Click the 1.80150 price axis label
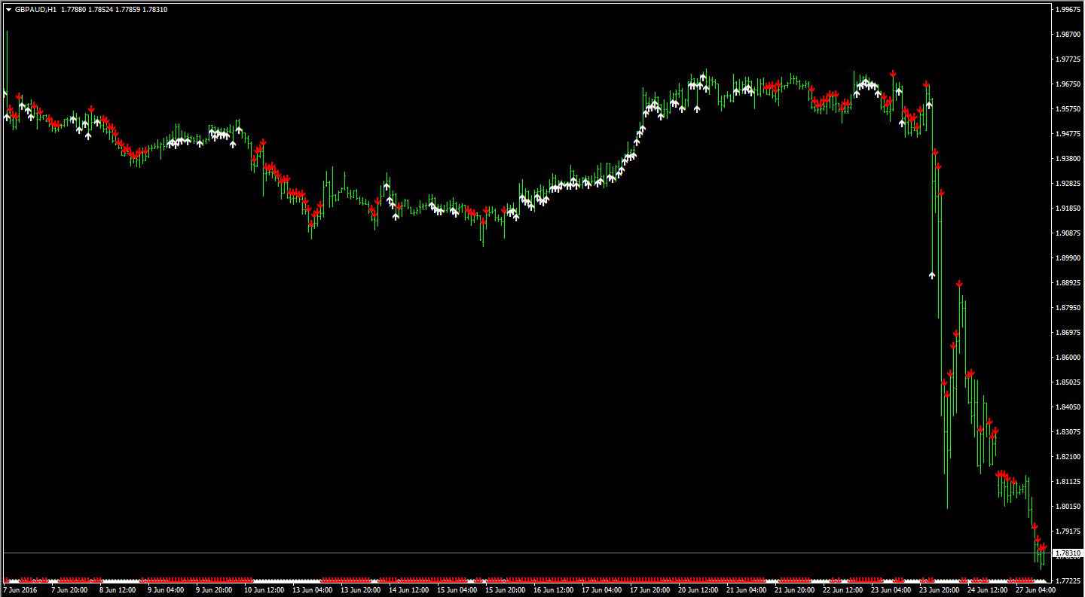This screenshot has height=597, width=1085. point(1068,507)
